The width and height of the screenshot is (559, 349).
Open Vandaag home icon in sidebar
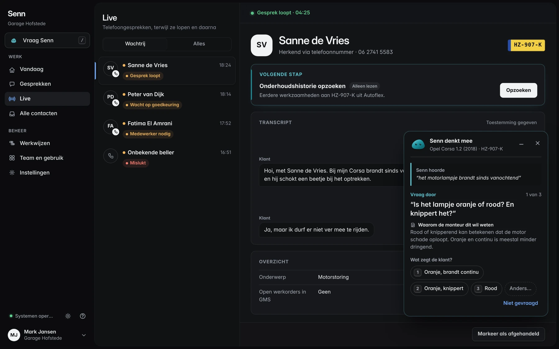tap(12, 69)
